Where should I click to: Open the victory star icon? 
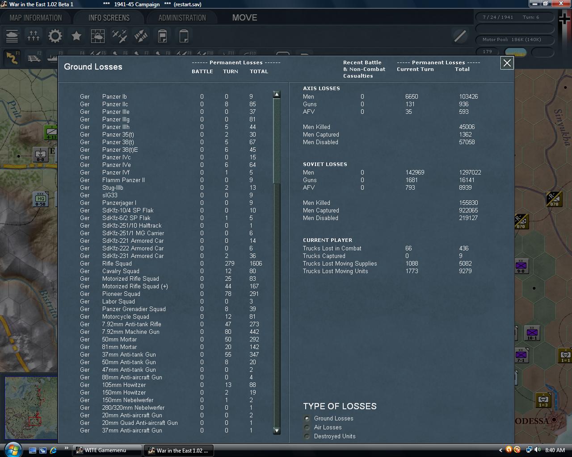point(76,36)
